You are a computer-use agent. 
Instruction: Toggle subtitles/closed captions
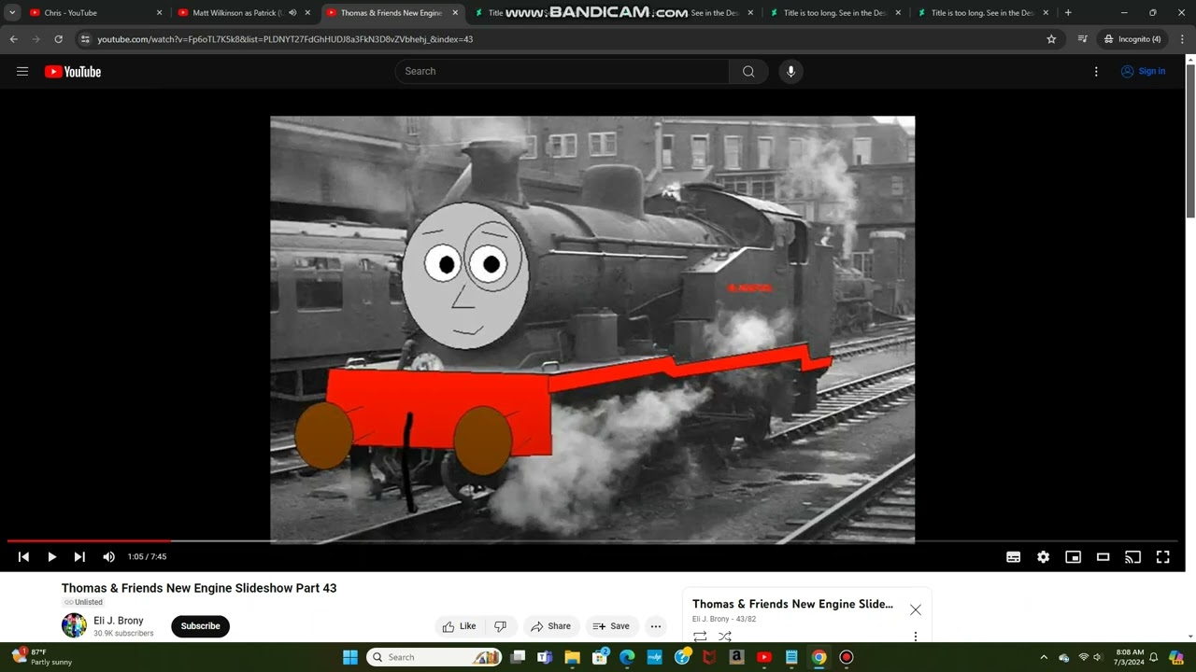[x=1013, y=556]
